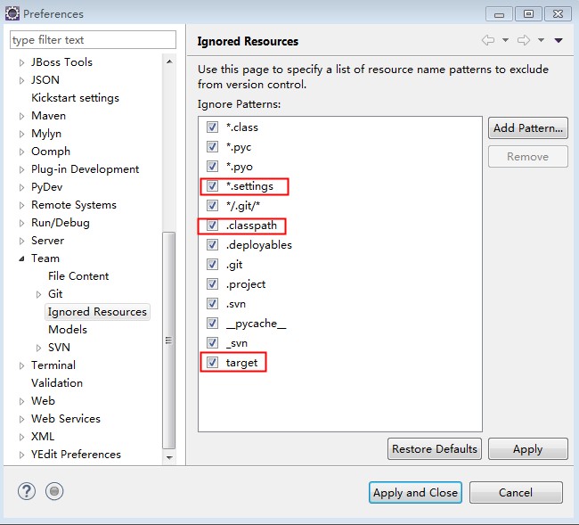
Task: Select File Content under Team
Action: click(x=78, y=276)
